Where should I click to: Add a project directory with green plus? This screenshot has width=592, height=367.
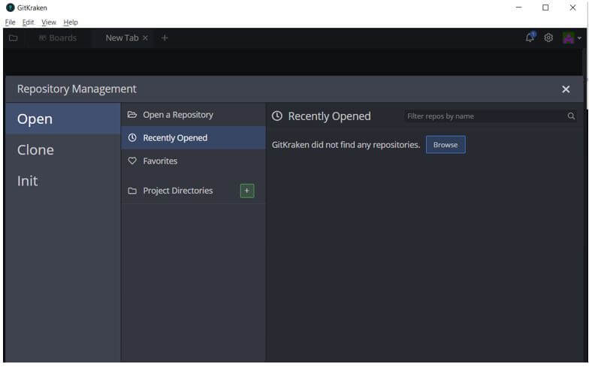coord(247,191)
